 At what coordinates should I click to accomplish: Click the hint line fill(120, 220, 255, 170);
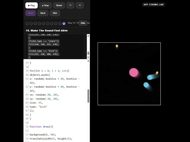pyautogui.click(x=44, y=44)
